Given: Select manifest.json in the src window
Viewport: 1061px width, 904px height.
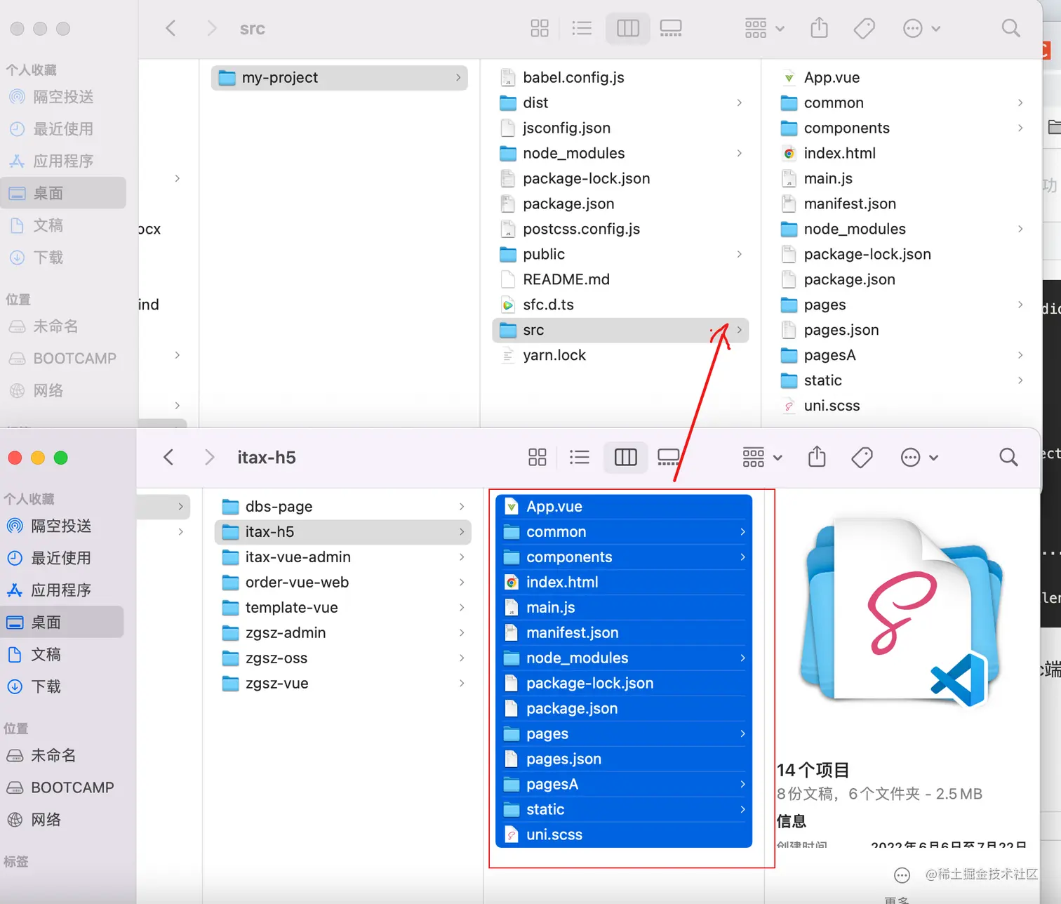Looking at the screenshot, I should [902, 204].
